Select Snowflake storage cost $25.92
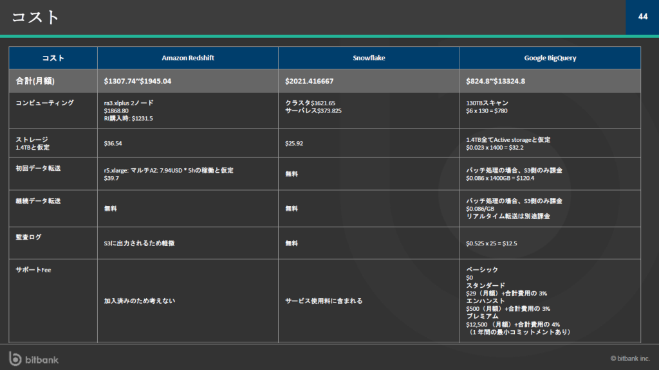 [x=293, y=143]
